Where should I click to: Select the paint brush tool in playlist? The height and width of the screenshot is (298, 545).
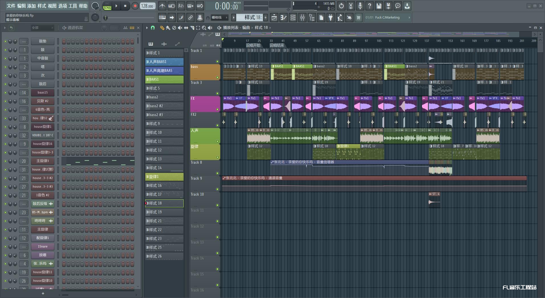click(x=168, y=28)
